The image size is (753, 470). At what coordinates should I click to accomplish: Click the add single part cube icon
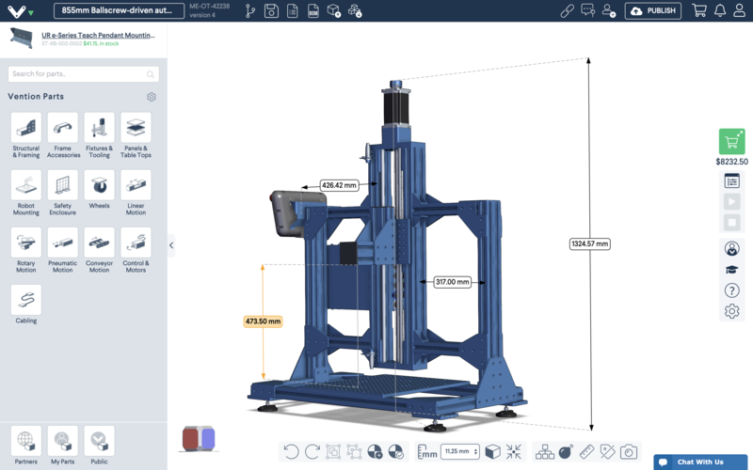[334, 10]
